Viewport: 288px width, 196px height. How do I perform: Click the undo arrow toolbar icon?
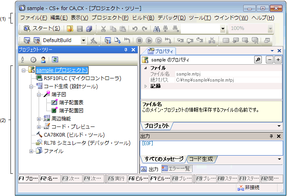click(135, 29)
